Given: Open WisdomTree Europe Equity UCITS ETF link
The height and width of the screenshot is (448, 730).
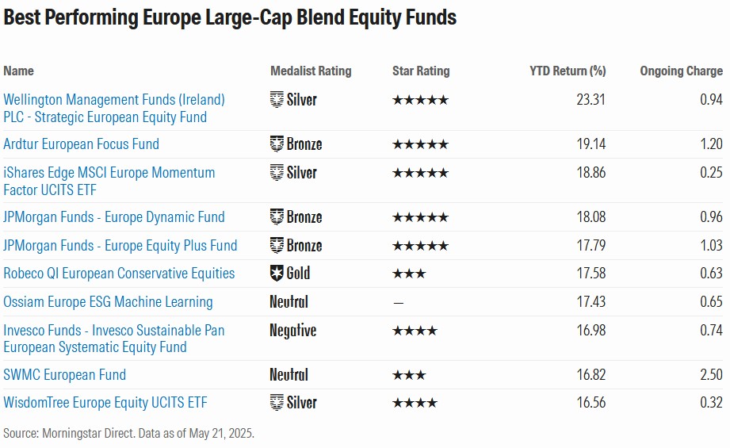Looking at the screenshot, I should (105, 403).
